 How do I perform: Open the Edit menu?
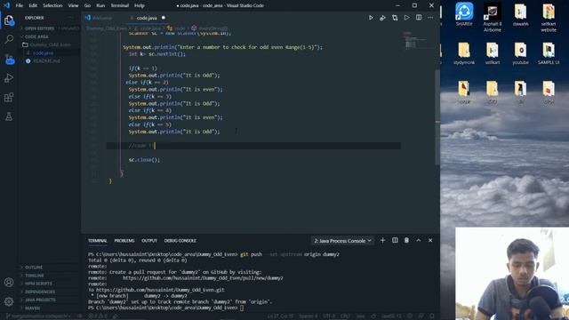(x=33, y=5)
